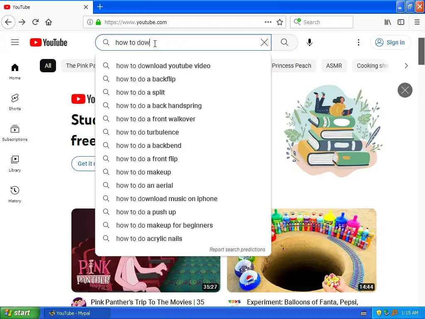Choose suggestion how to do an aerial
The image size is (425, 319).
pos(183,185)
